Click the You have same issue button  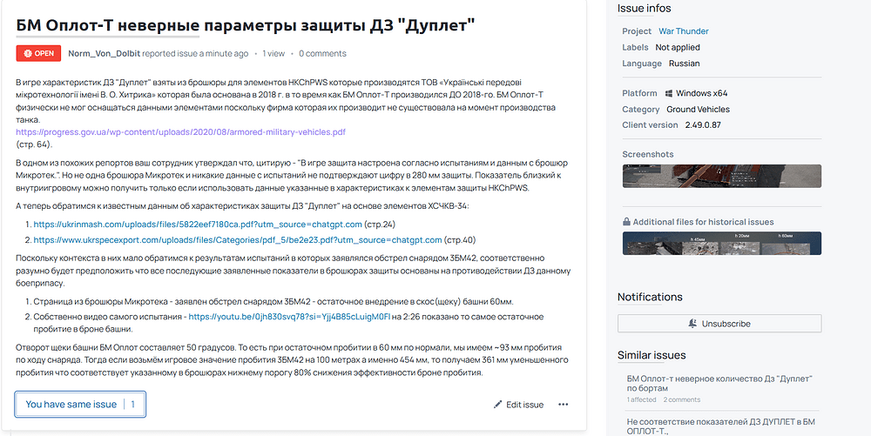tap(80, 405)
